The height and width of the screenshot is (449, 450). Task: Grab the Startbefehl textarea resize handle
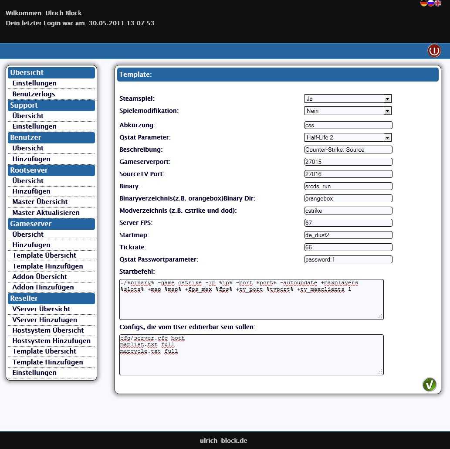click(x=380, y=316)
